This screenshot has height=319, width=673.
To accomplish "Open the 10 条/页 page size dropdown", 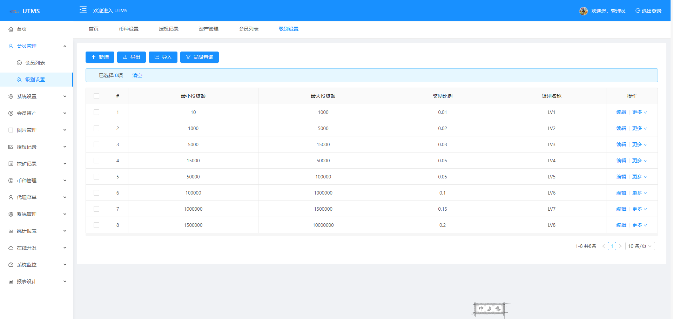I will [x=640, y=246].
